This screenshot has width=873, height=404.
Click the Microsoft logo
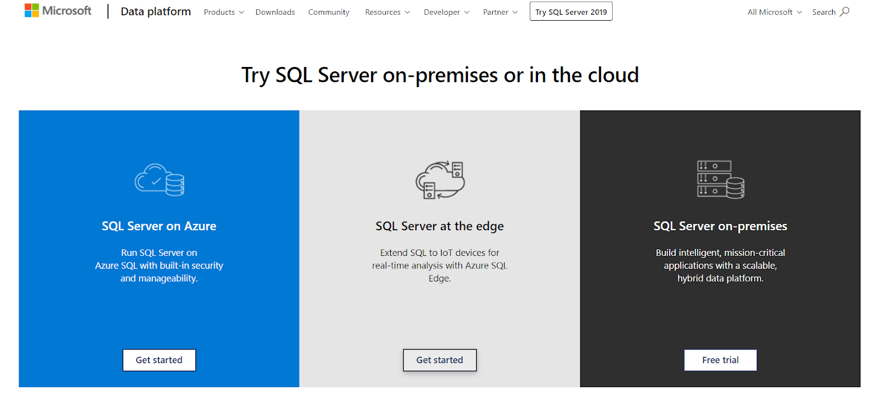tap(58, 11)
